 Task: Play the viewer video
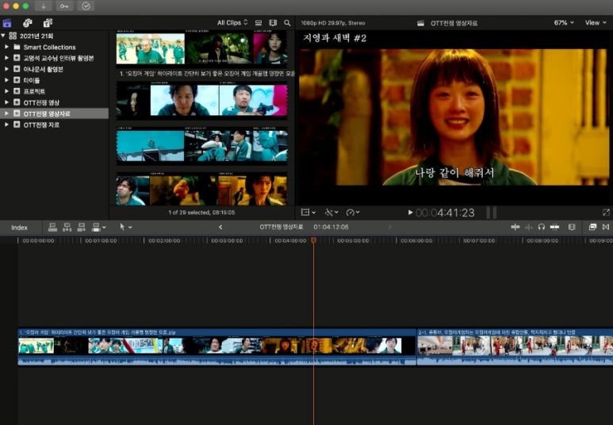point(410,212)
